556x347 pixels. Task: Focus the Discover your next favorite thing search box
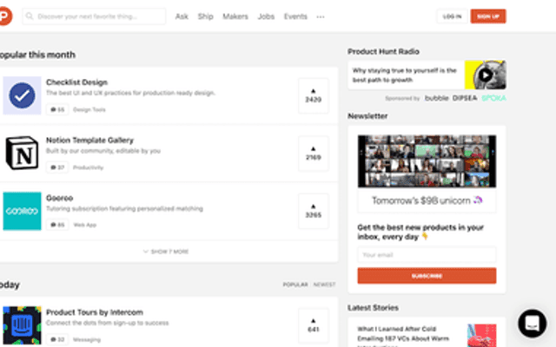[94, 16]
